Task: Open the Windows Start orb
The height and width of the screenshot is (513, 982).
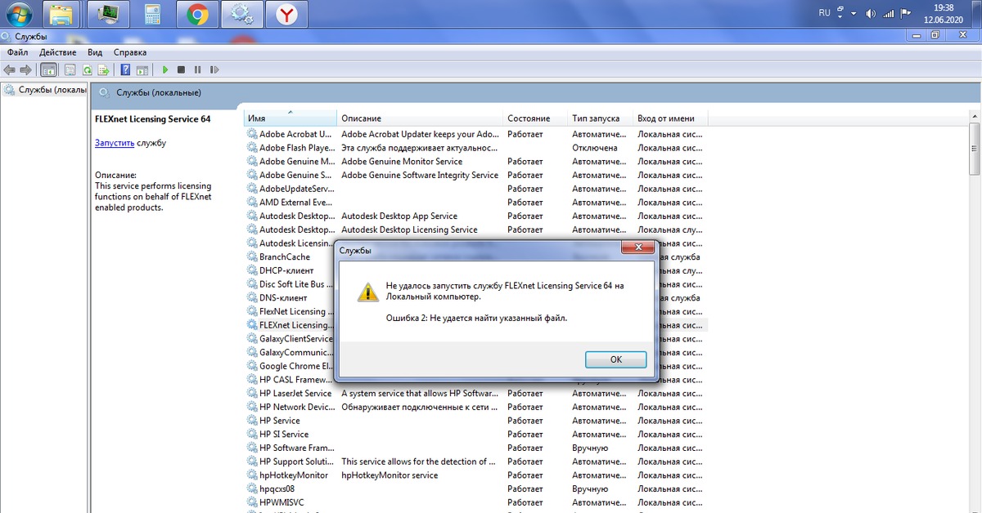Action: tap(17, 14)
